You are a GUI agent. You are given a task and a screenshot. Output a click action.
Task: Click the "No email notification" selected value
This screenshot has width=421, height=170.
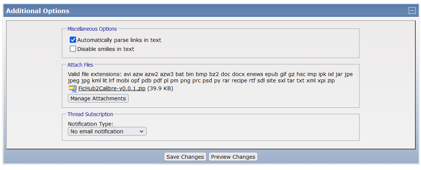97,131
